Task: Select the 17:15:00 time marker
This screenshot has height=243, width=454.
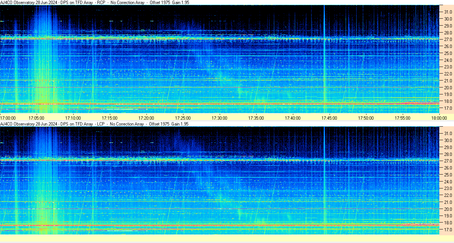Action: tap(109, 118)
